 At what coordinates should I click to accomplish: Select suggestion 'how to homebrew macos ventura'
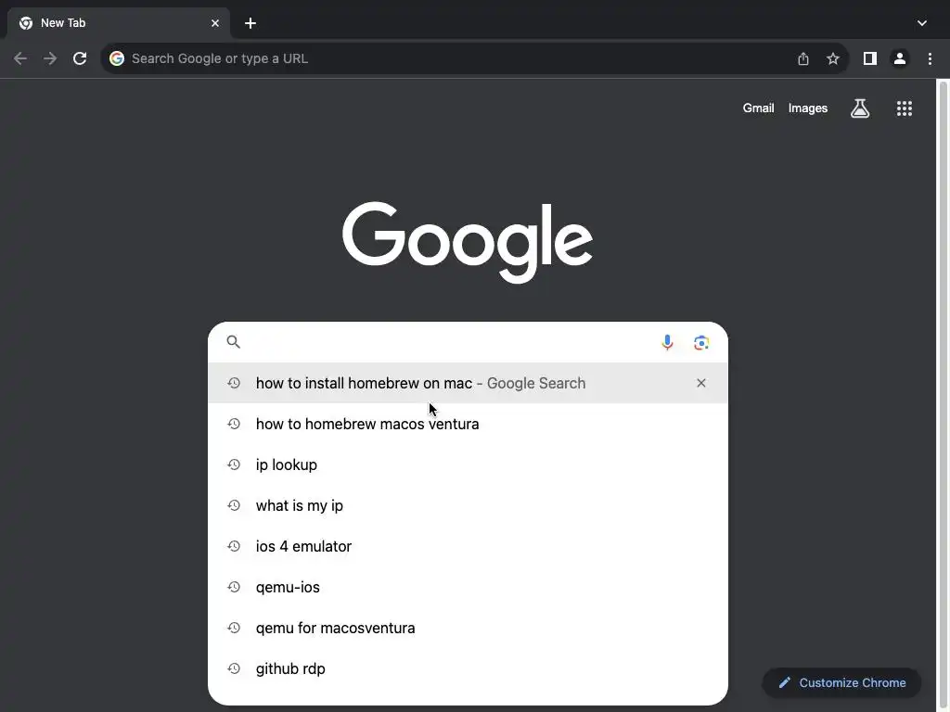pos(468,424)
